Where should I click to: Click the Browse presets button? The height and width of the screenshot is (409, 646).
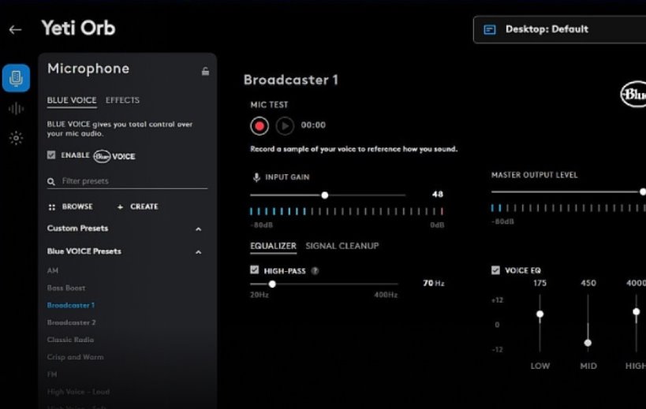point(70,206)
